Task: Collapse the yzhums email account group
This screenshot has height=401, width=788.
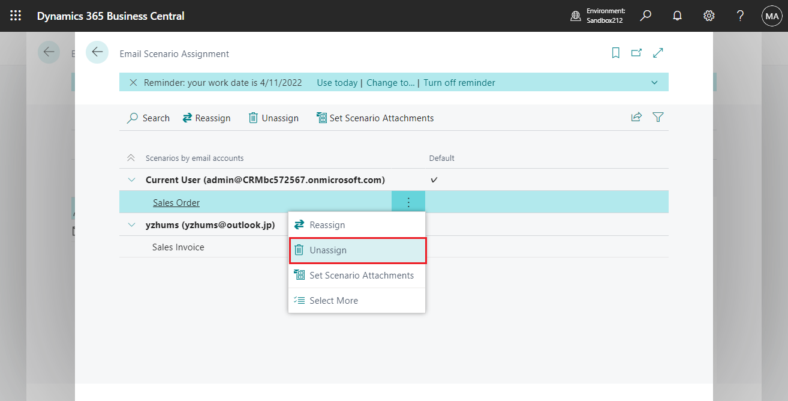Action: 131,225
